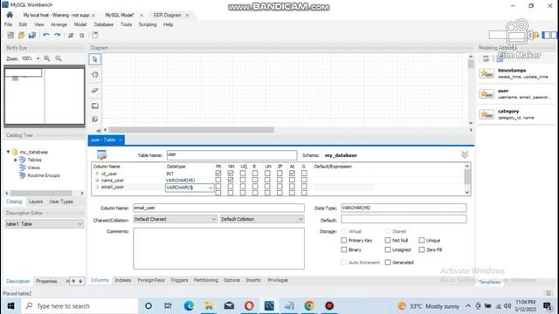The image size is (559, 314).
Task: Uncheck PK for the id_user row
Action: [218, 174]
